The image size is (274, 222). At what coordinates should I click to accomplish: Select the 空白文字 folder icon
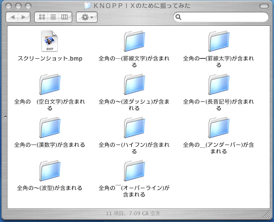click(50, 84)
